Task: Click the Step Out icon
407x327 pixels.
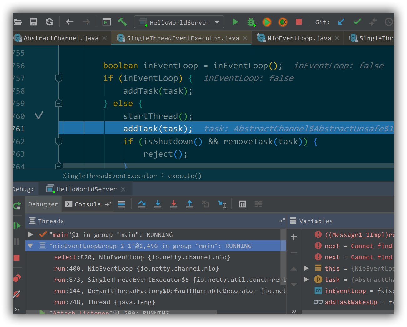Action: point(190,204)
